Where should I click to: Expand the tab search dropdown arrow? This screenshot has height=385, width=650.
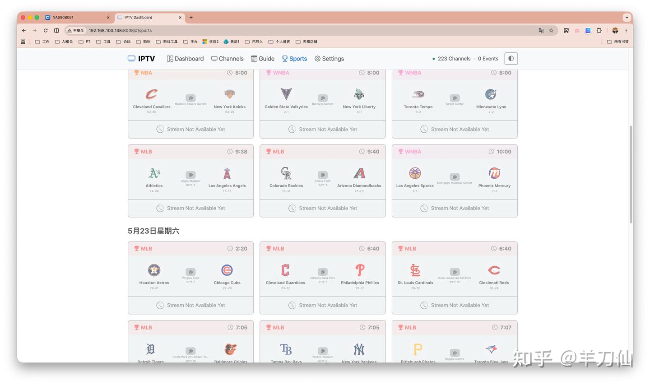point(627,18)
